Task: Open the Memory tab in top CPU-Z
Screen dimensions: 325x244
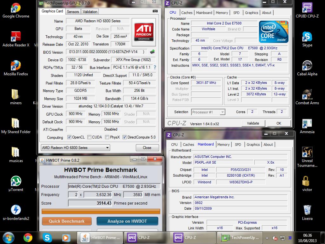Action: coord(222,13)
